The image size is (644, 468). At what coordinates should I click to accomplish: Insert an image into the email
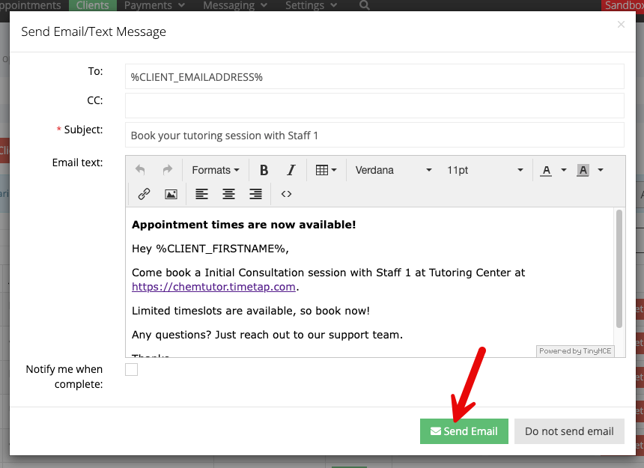click(171, 194)
